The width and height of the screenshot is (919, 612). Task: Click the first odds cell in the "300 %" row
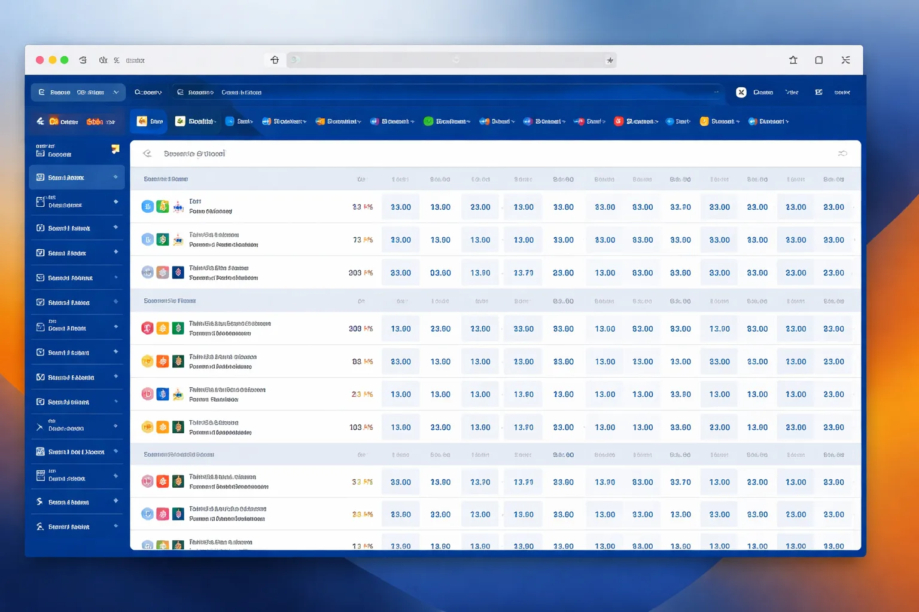click(x=401, y=329)
